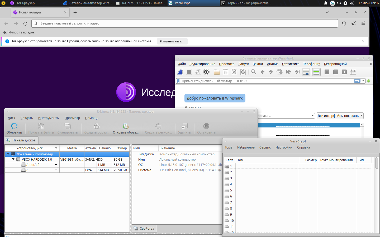This screenshot has width=380, height=237.
Task: Open the Wireshark 'Все интерфейсы показаны' dropdown
Action: pyautogui.click(x=340, y=116)
